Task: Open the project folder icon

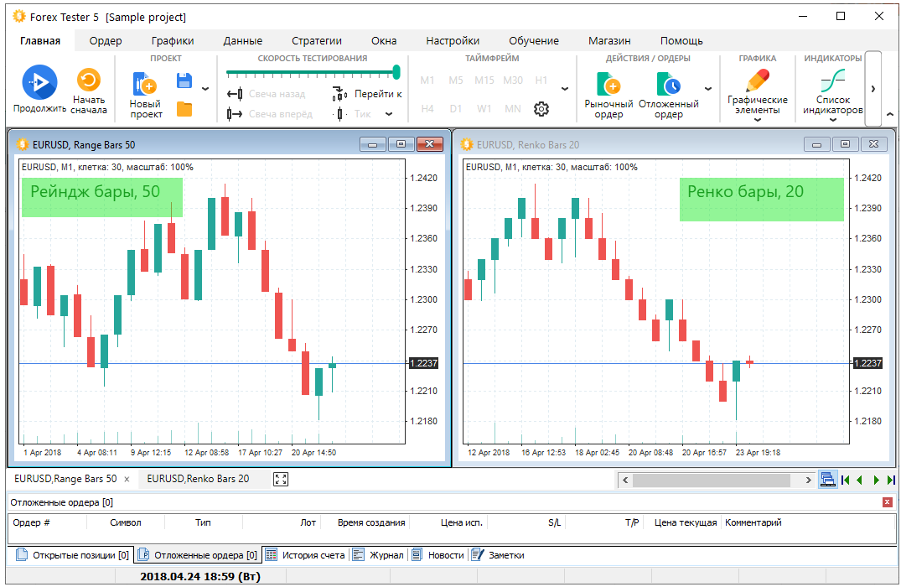Action: 184,109
